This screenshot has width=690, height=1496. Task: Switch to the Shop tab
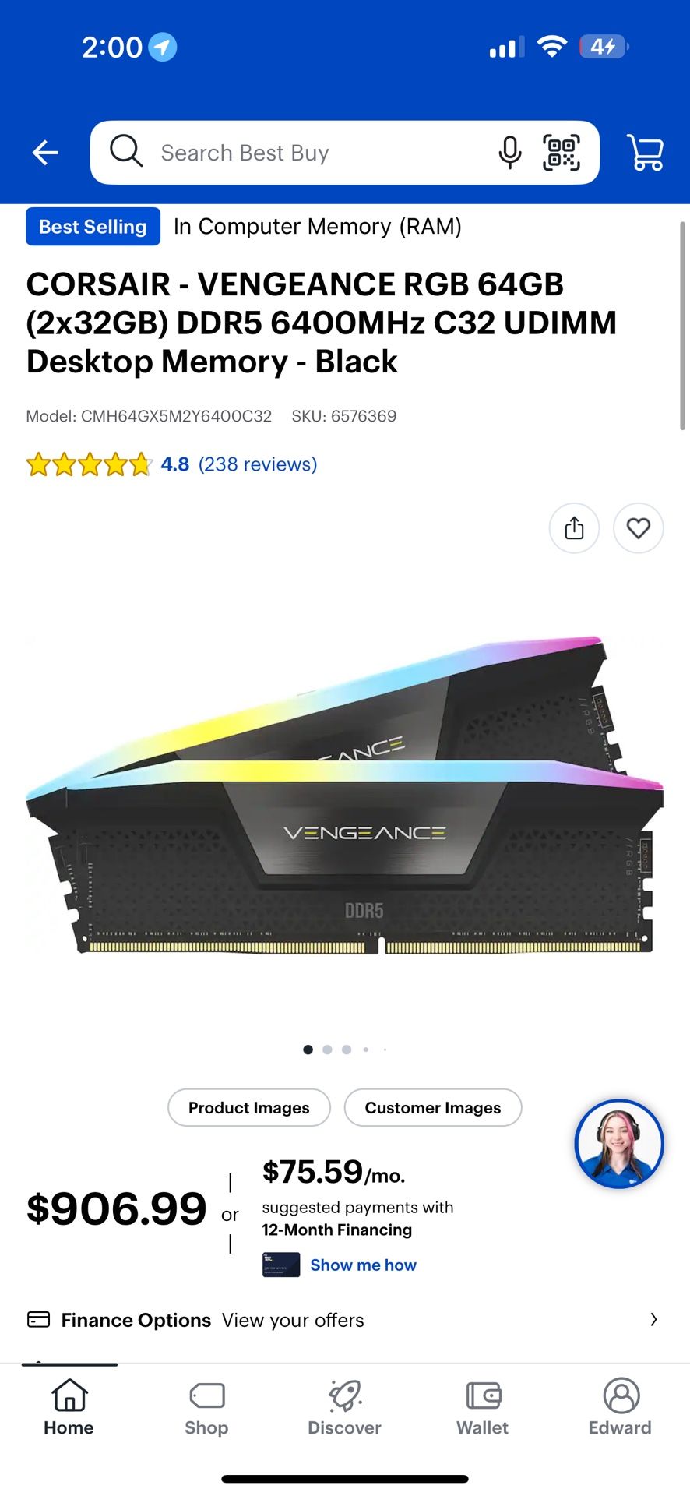pos(206,1408)
